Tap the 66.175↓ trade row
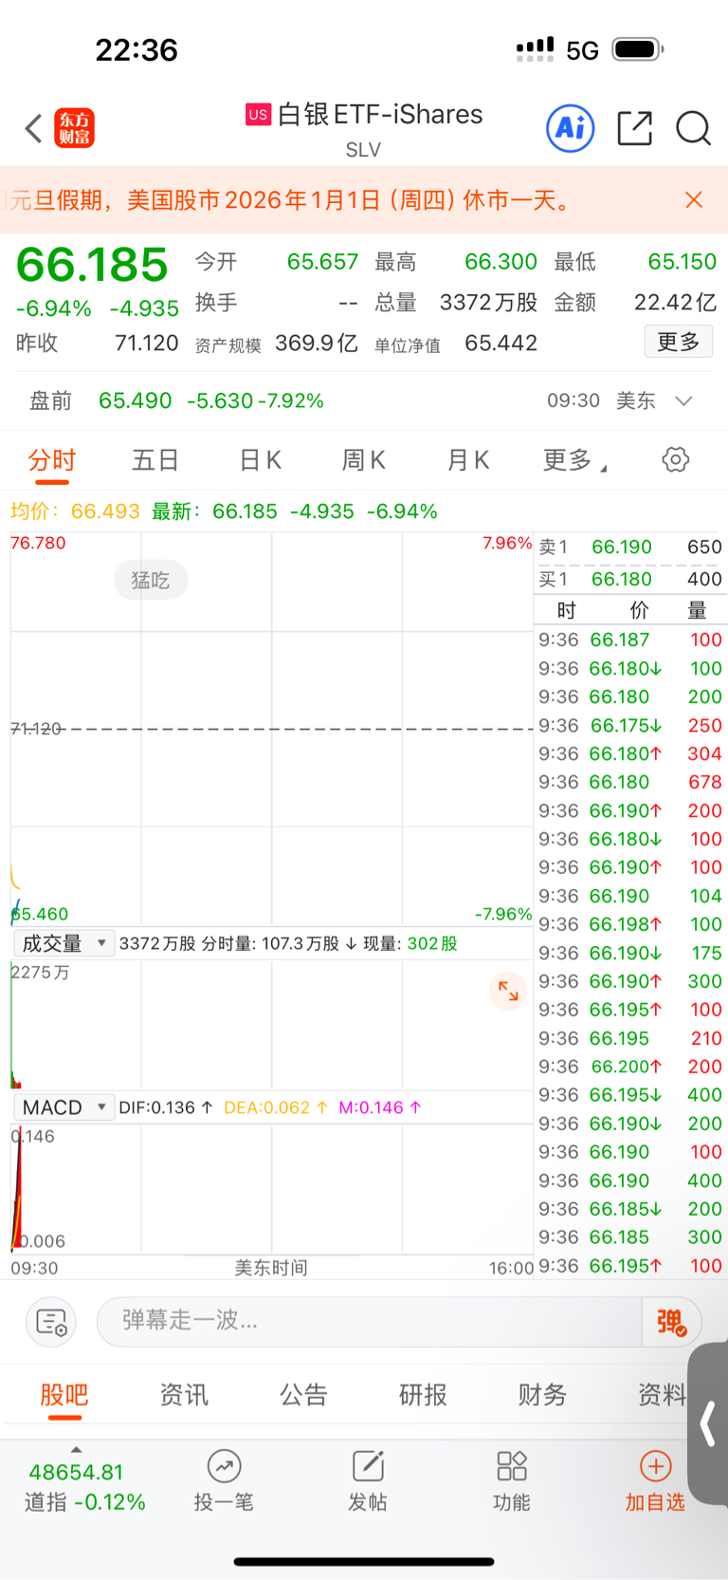This screenshot has width=728, height=1580. 630,725
